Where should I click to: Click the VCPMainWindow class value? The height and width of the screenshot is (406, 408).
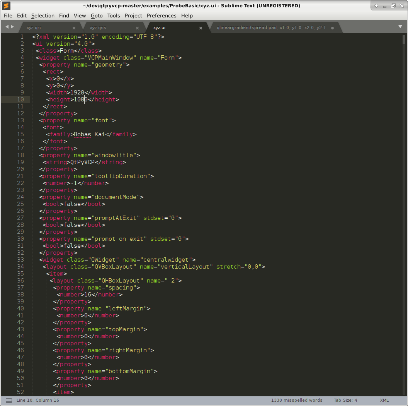coord(110,58)
